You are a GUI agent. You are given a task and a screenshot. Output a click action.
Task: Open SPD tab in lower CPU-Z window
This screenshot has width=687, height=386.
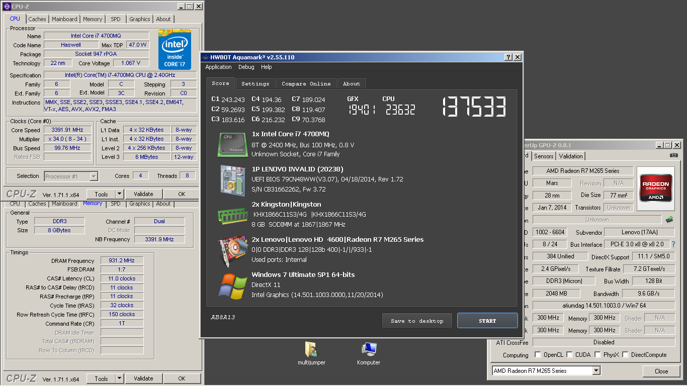[x=116, y=204]
